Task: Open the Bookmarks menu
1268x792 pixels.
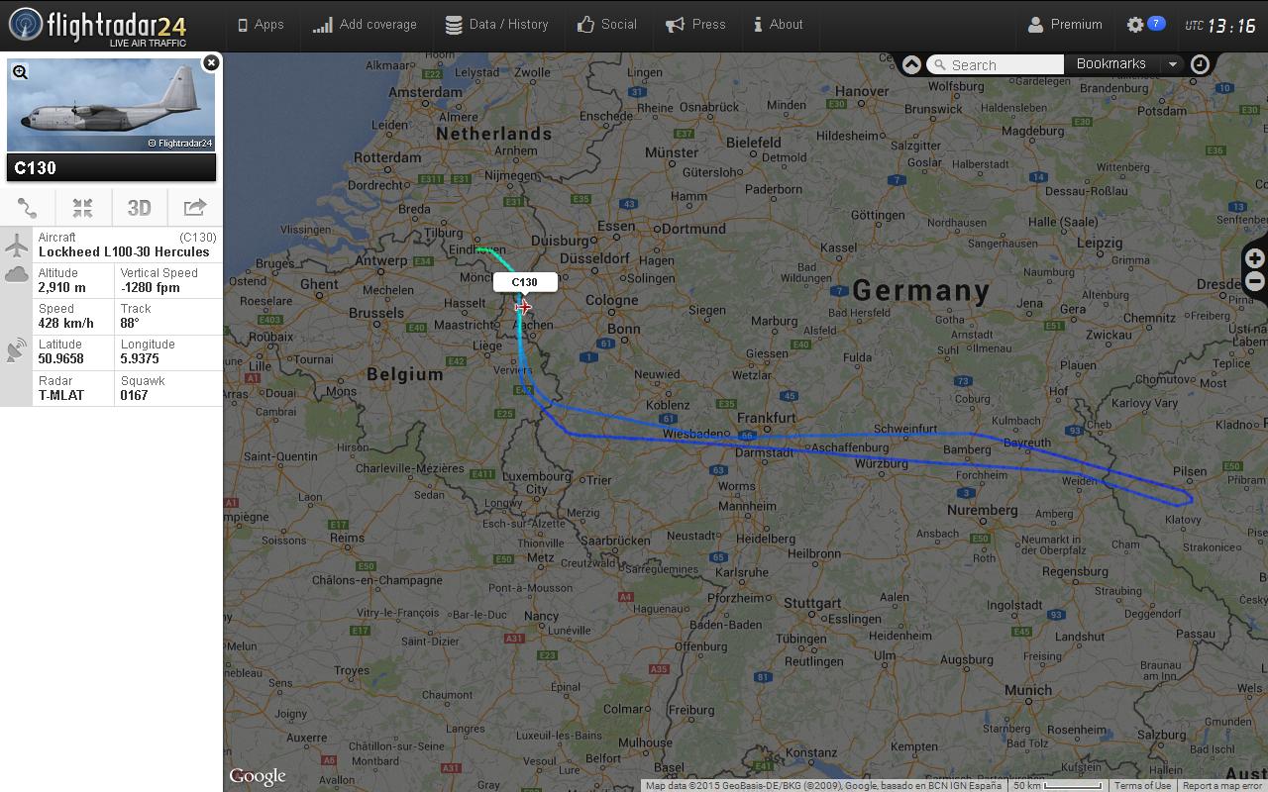Action: tap(1110, 64)
